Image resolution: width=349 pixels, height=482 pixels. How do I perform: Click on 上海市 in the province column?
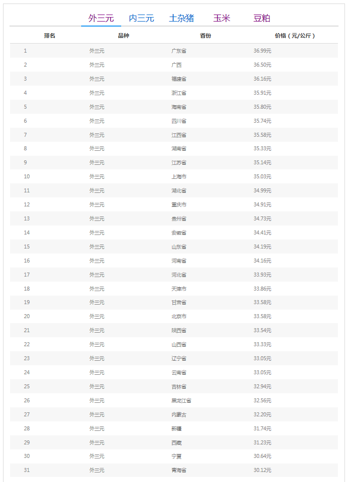(179, 177)
